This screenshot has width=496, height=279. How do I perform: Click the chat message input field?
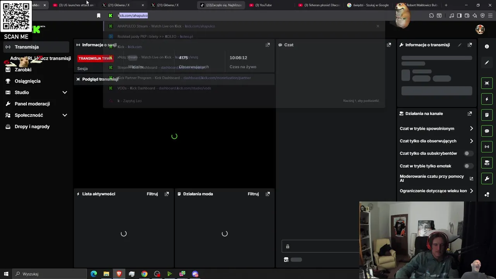tap(321, 246)
